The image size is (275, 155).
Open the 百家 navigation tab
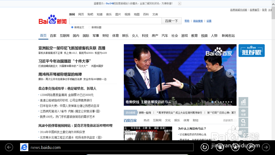click(53, 36)
